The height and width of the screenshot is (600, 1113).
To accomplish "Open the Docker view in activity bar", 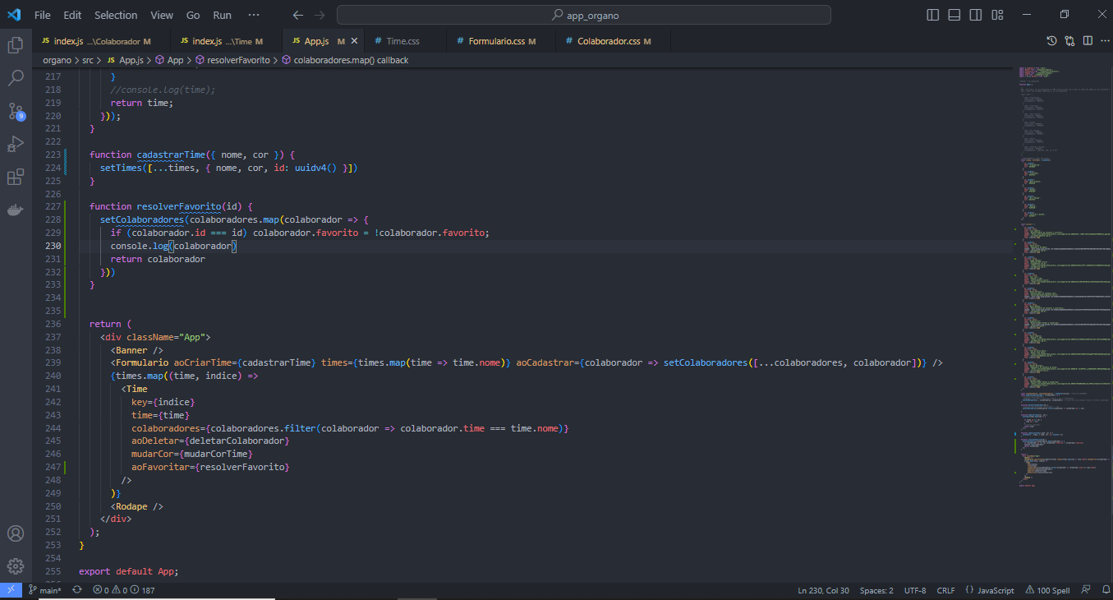I will [x=16, y=210].
